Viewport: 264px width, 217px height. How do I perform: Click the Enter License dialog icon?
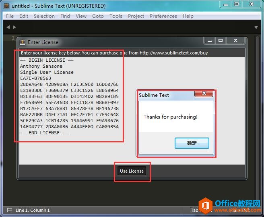click(x=23, y=42)
